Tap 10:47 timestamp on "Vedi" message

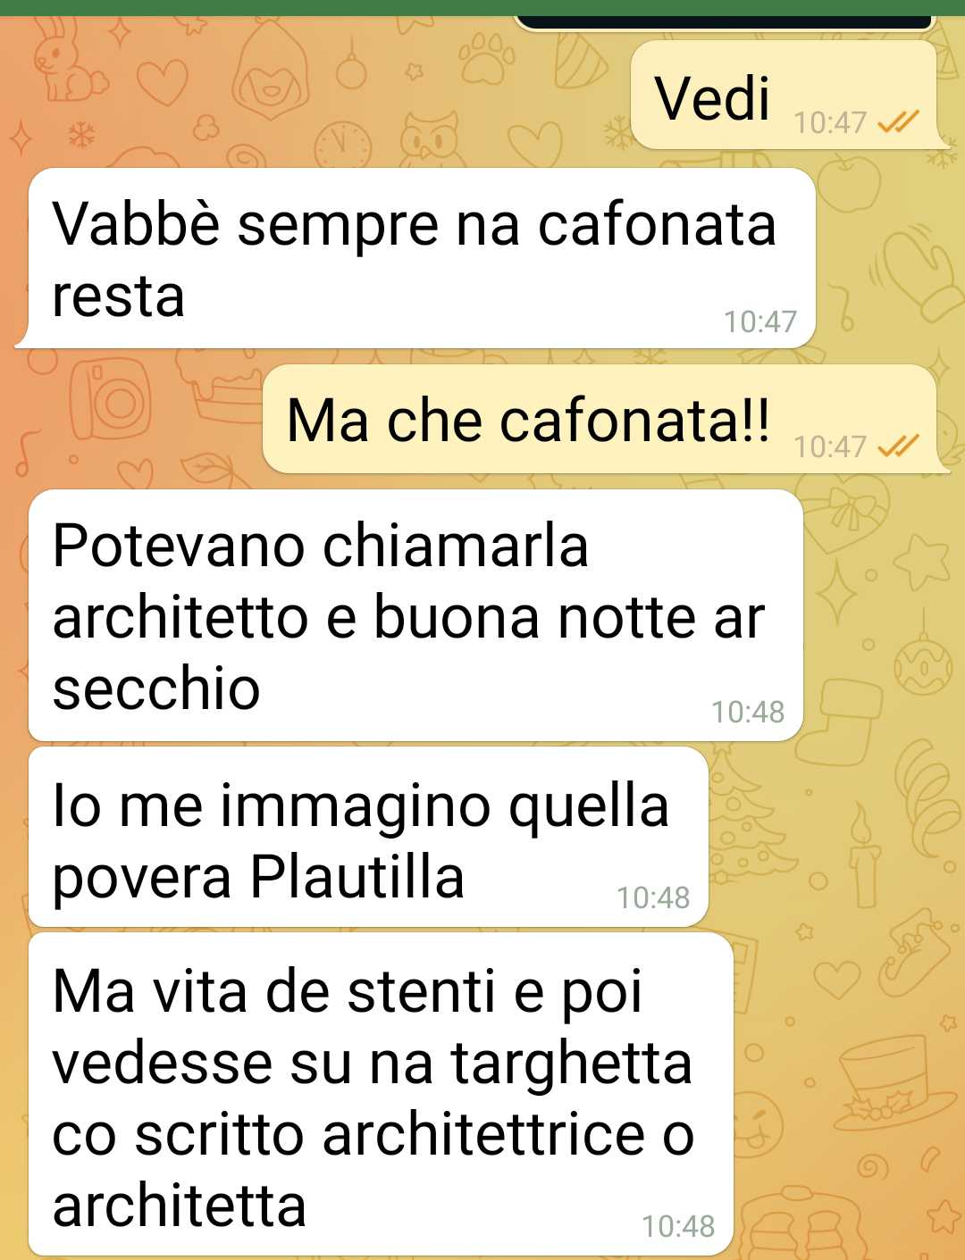[x=830, y=122]
